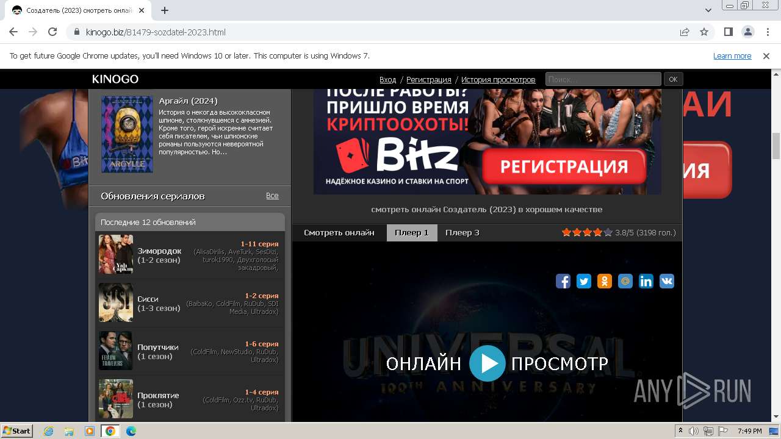Share via the Mail.ru @ icon
This screenshot has height=439, width=781.
point(625,281)
